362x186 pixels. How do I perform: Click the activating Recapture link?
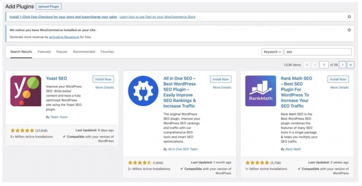pos(64,37)
